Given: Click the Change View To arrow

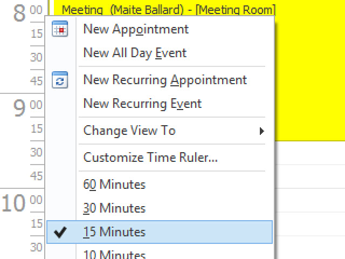Looking at the screenshot, I should (x=261, y=131).
